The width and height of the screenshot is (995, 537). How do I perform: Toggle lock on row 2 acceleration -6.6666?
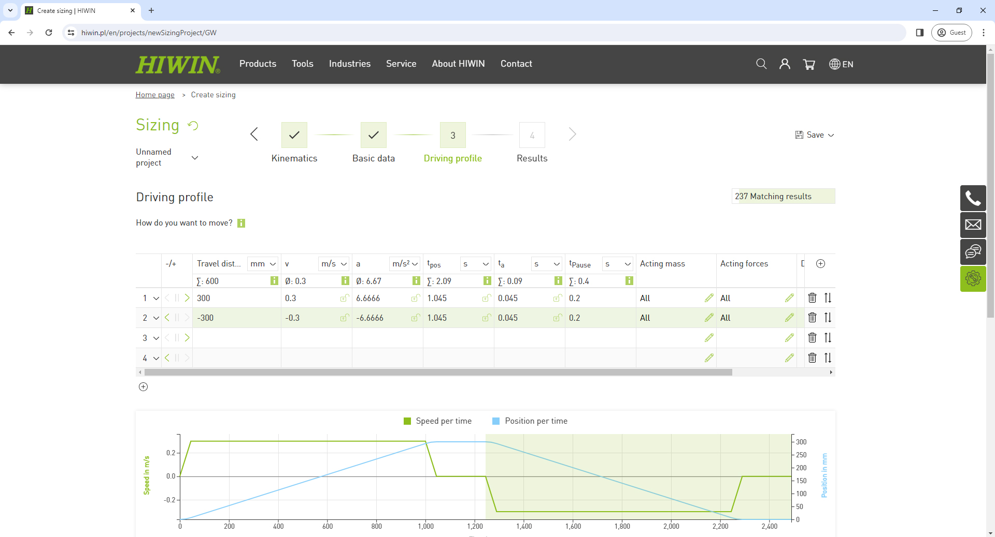click(415, 318)
